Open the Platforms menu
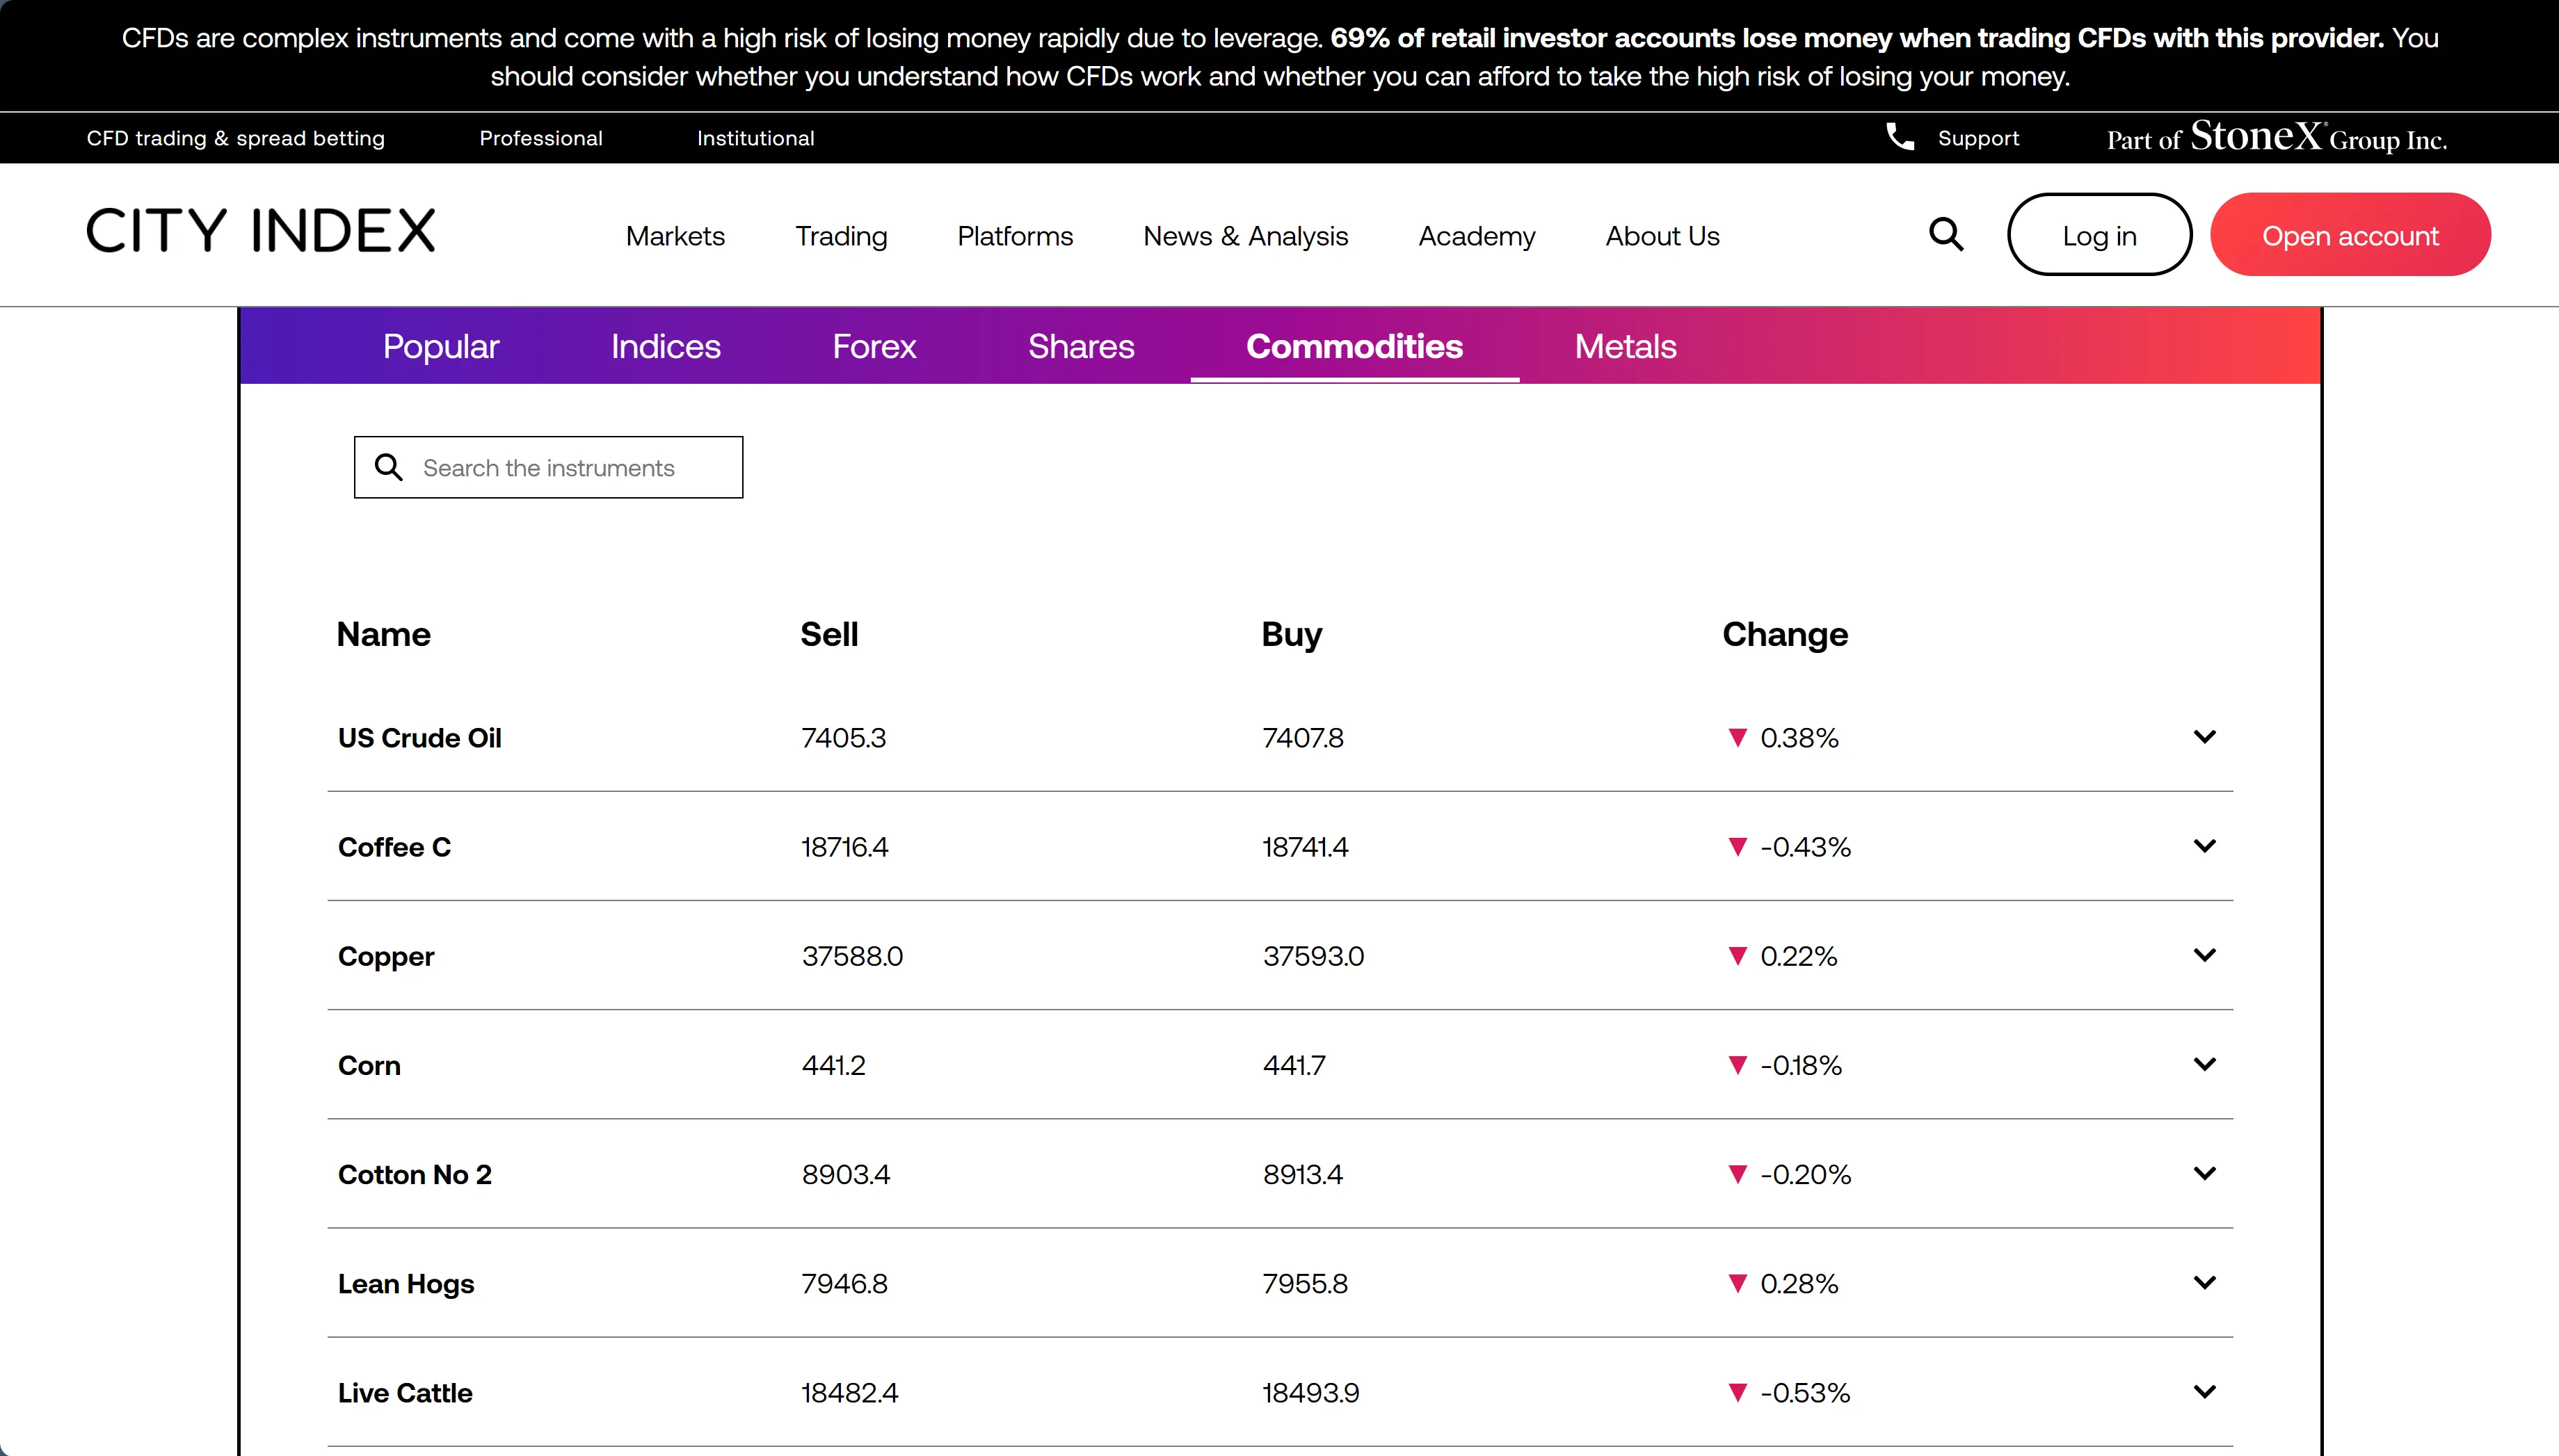The height and width of the screenshot is (1456, 2559). tap(1016, 236)
